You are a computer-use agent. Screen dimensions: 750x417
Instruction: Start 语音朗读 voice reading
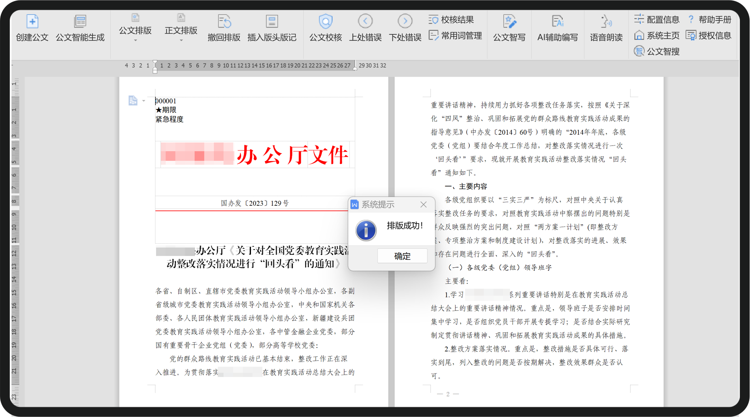click(606, 28)
